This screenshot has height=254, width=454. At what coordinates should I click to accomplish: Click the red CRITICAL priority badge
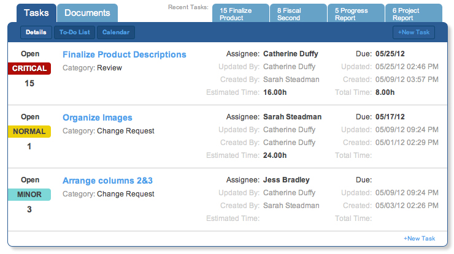(x=29, y=69)
